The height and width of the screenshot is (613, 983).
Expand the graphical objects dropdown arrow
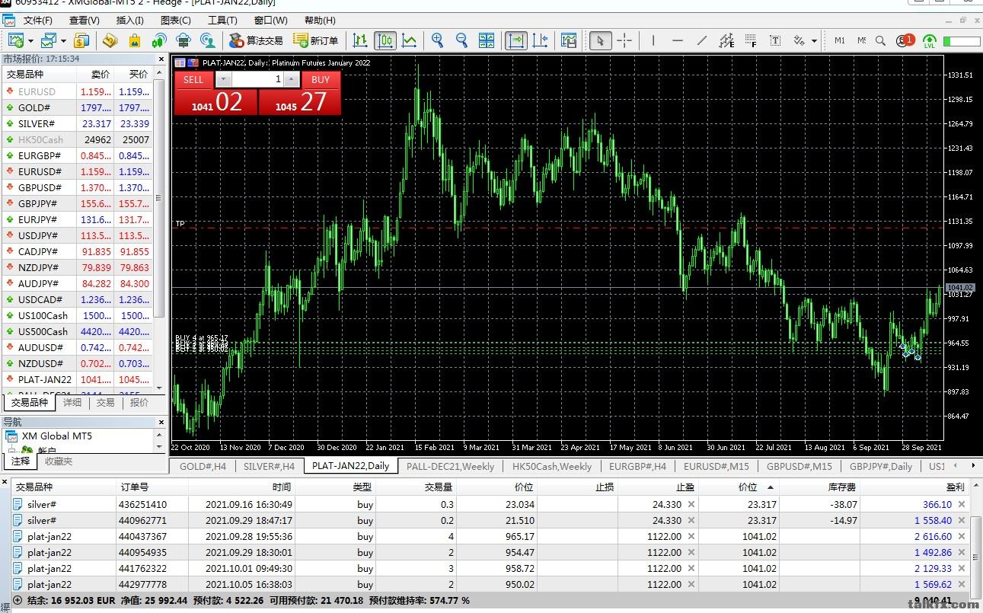click(814, 41)
